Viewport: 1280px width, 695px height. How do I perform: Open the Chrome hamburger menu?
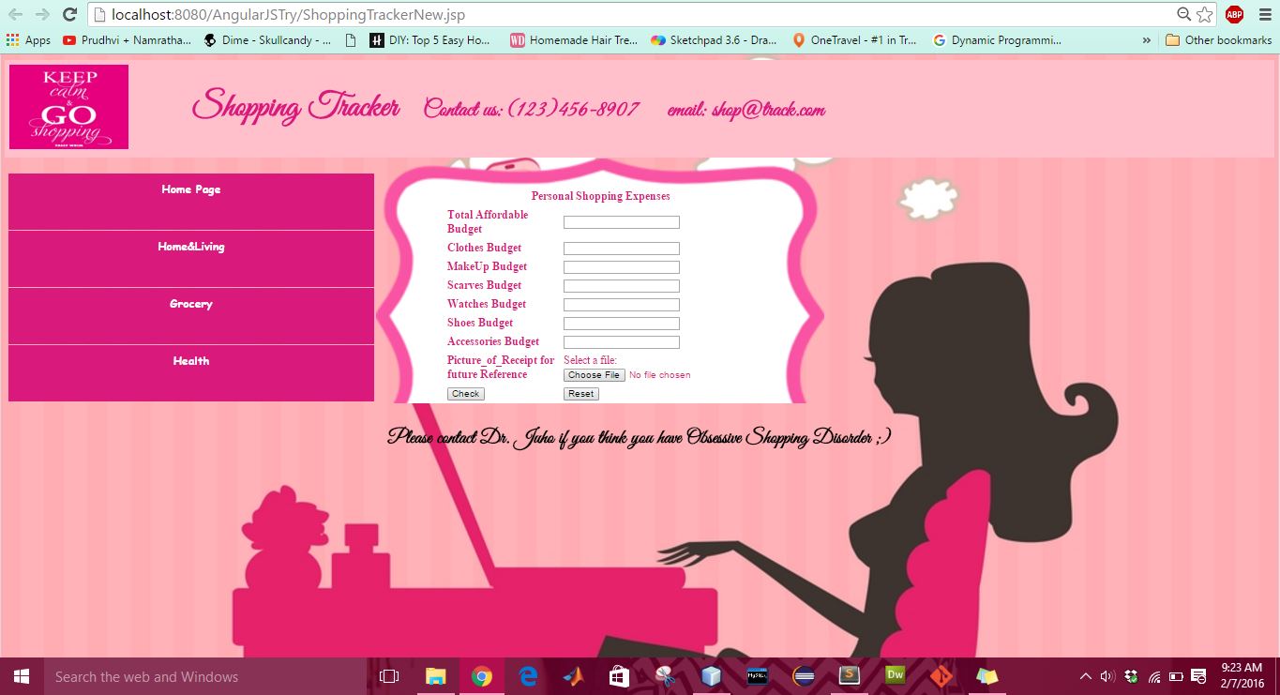(1263, 14)
